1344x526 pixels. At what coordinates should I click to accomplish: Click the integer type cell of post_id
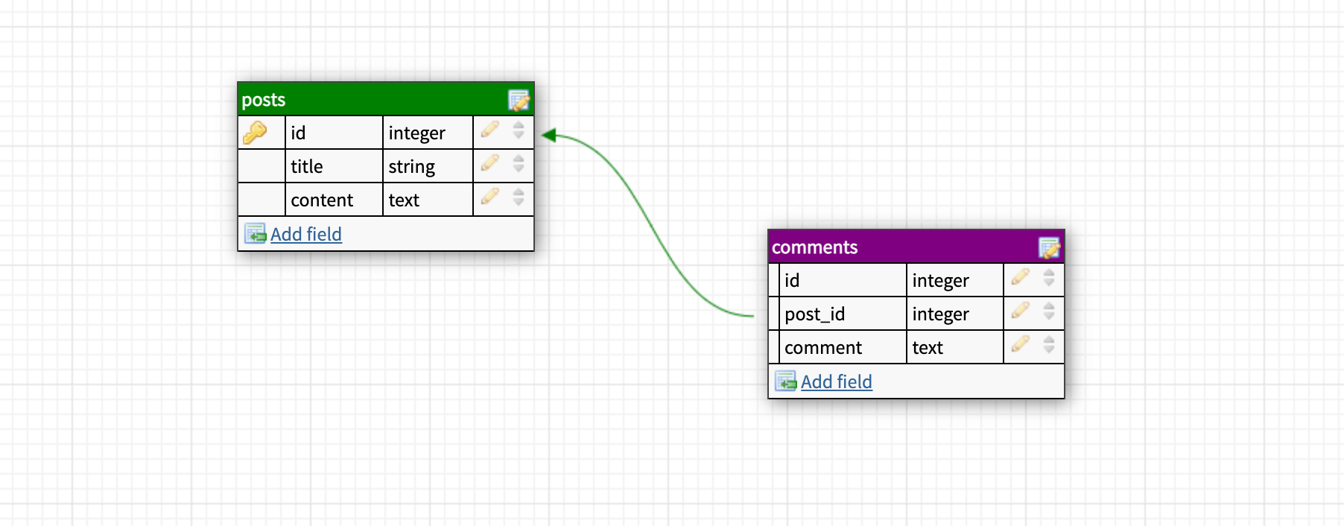955,314
